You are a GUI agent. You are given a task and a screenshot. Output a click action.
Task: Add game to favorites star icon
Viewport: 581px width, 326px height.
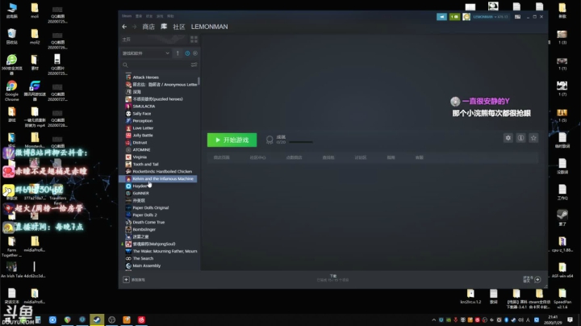533,138
